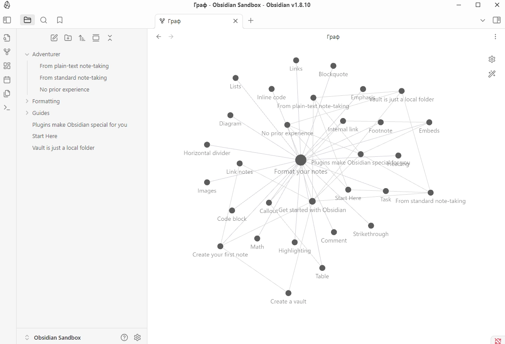505x344 pixels.
Task: Open graph settings gear
Action: (492, 59)
